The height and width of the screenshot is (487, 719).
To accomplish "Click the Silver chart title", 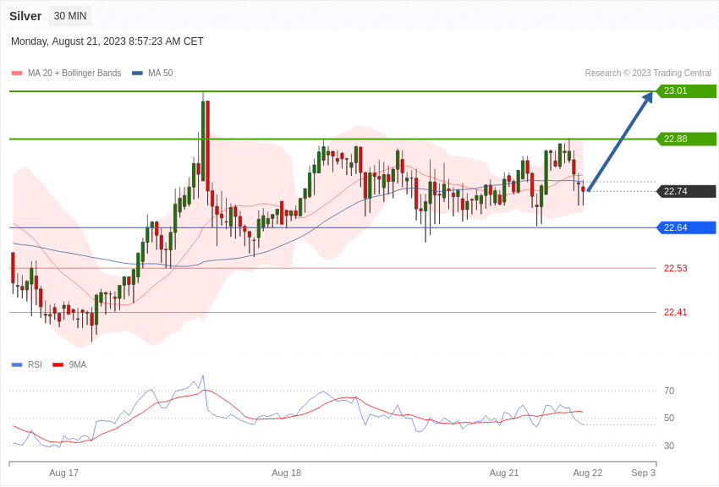I will tap(25, 16).
